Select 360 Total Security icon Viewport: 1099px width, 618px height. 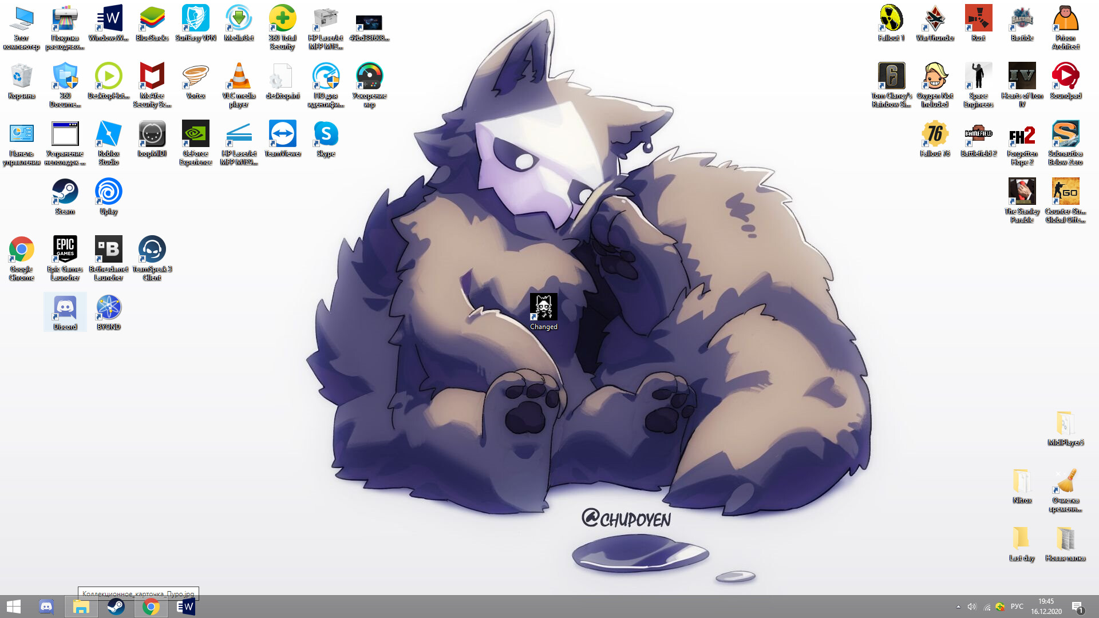pyautogui.click(x=282, y=27)
